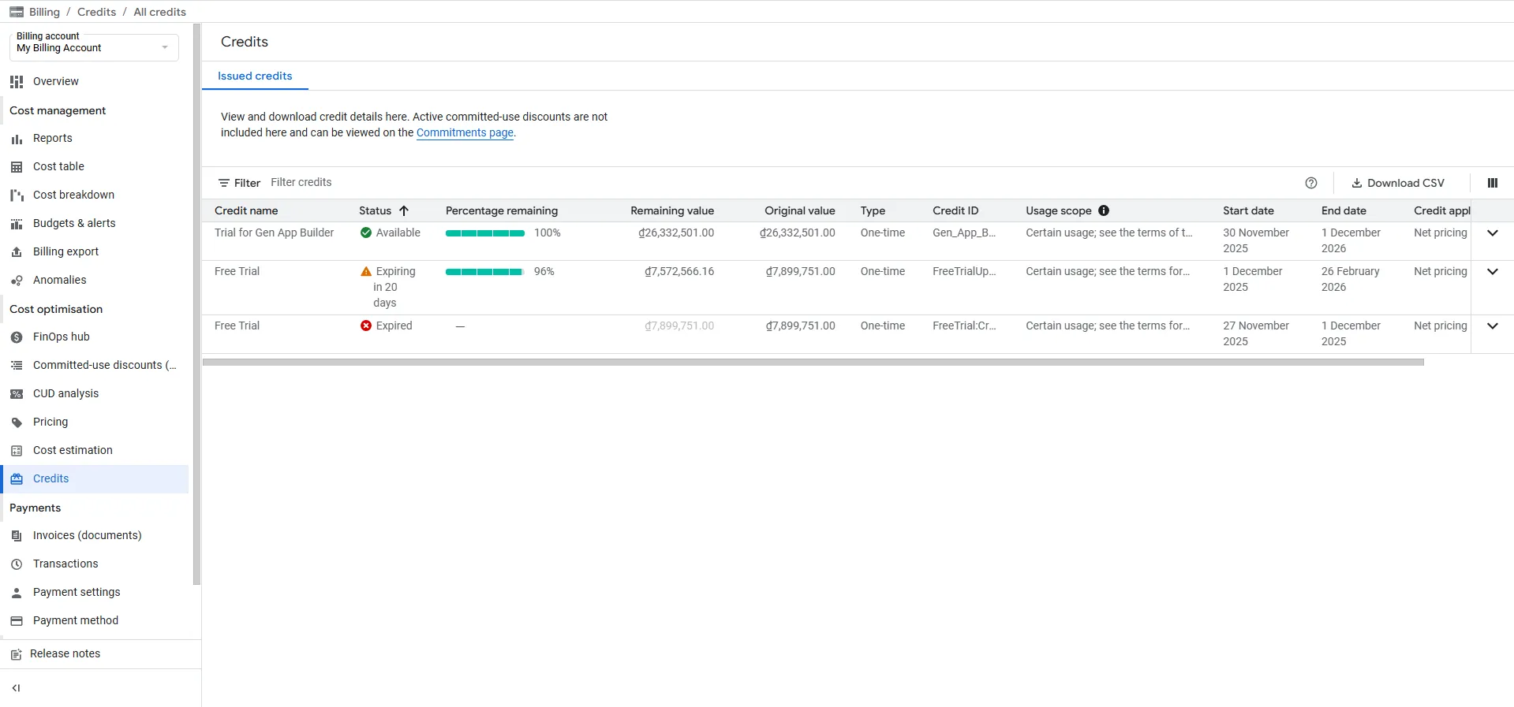Click the FreeTrialUp... credit ID cell
Screen dimensions: 1514x707
(964, 272)
